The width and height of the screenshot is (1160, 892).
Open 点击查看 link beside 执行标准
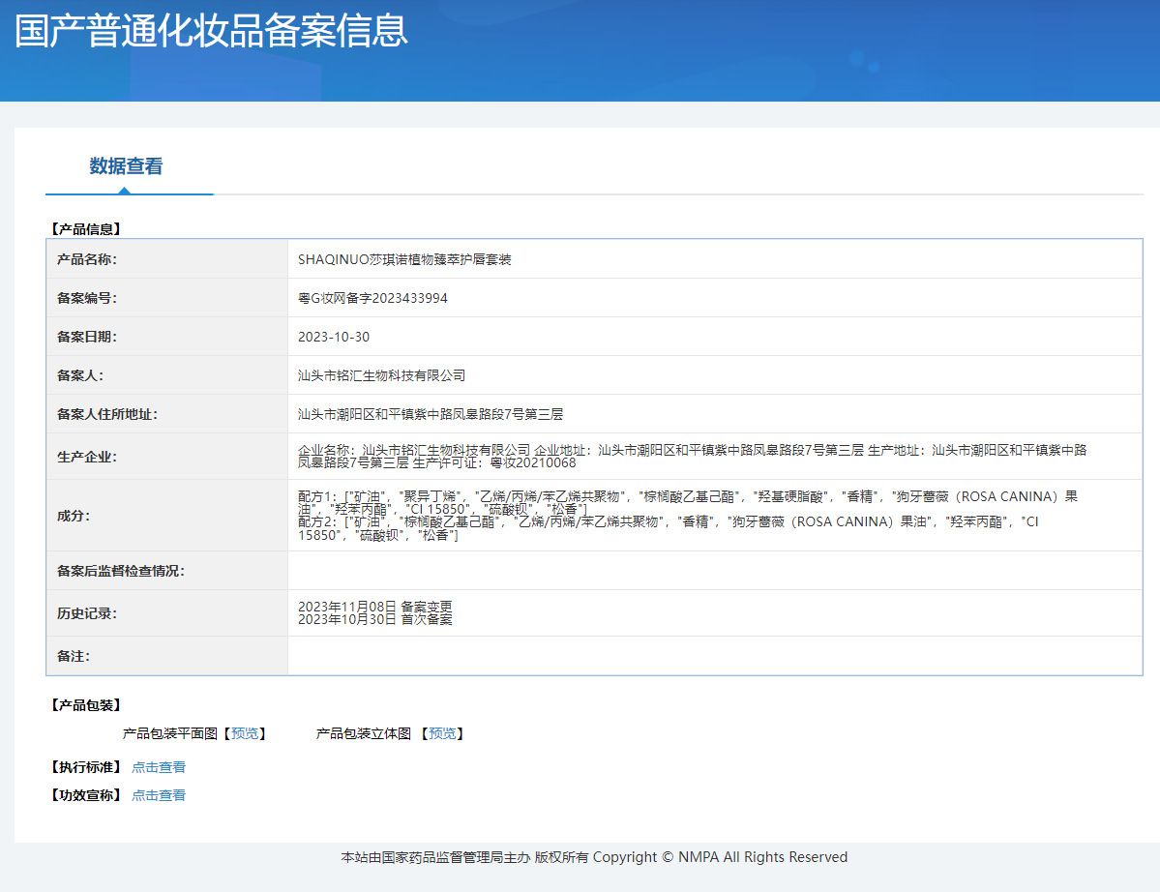[159, 767]
